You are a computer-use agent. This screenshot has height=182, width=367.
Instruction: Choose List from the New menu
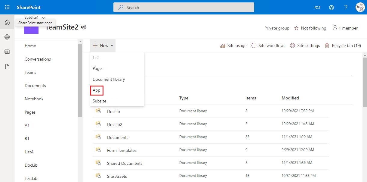click(117, 58)
